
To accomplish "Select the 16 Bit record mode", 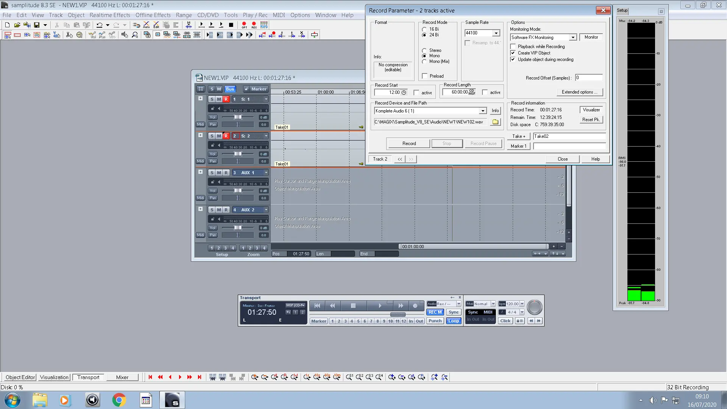I will (424, 29).
